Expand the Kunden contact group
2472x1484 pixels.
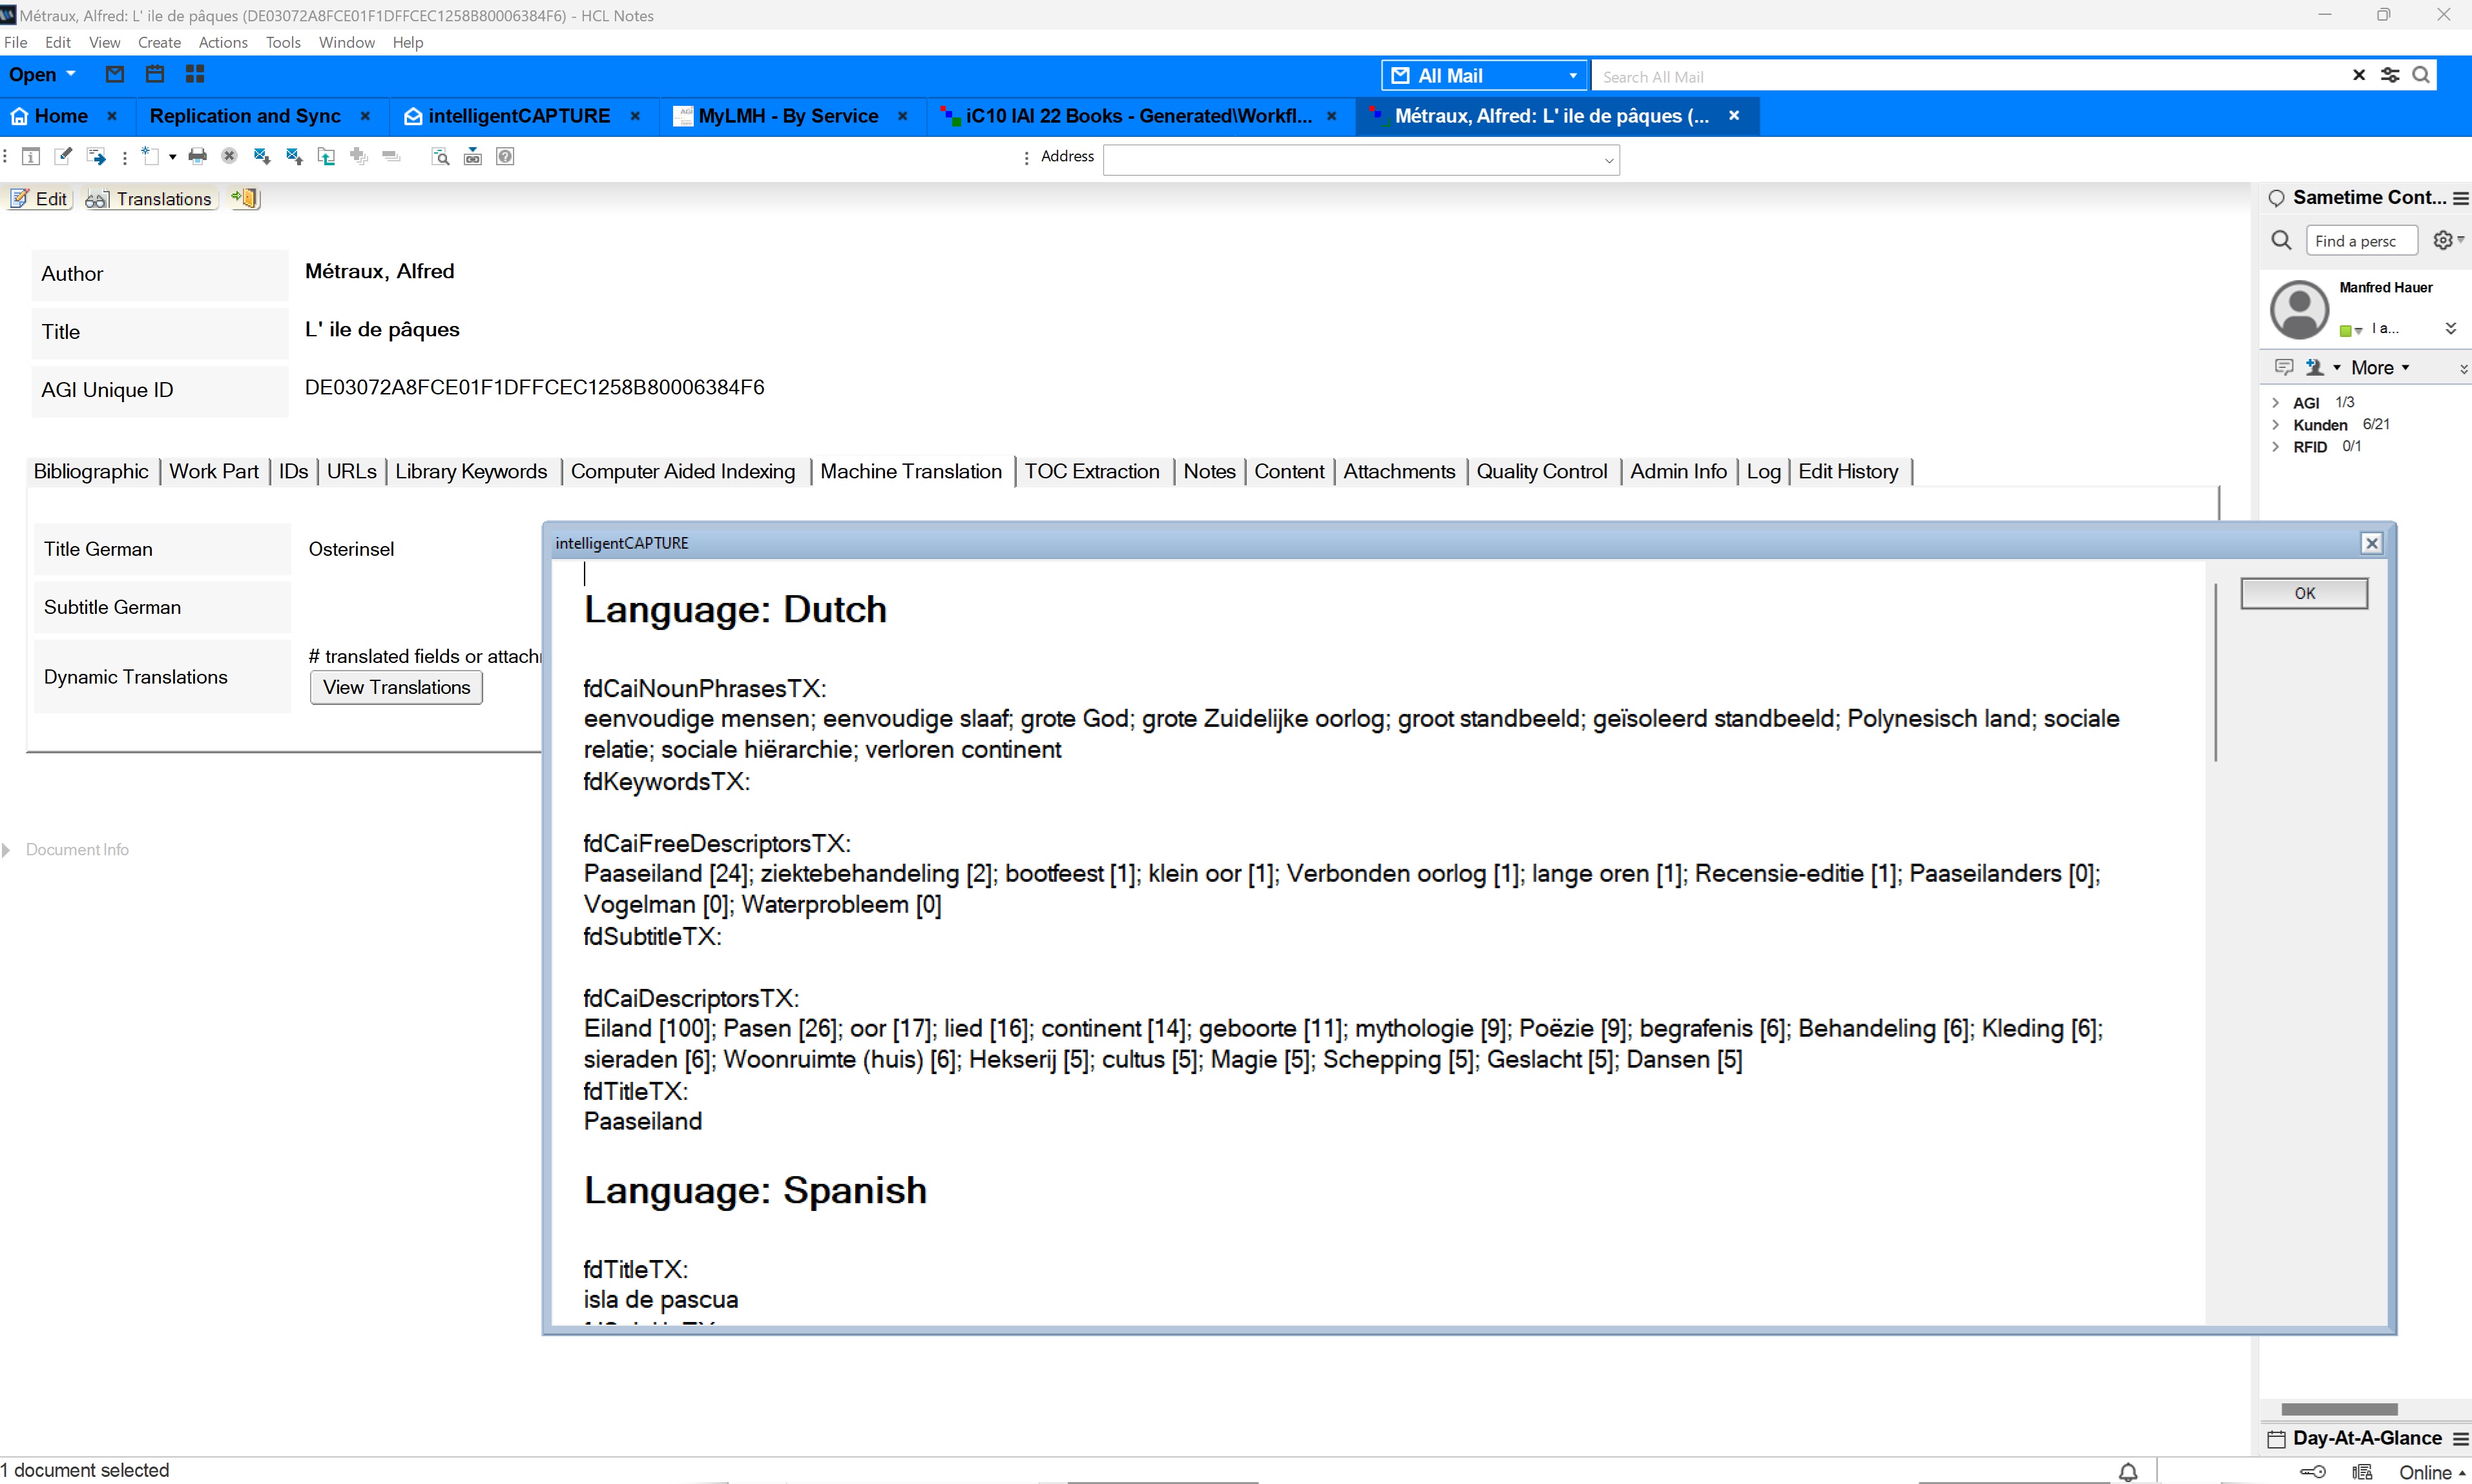2276,424
